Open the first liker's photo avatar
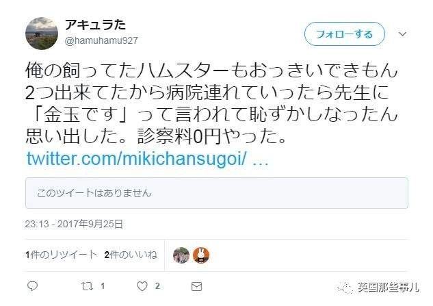Screen dimensions: 433x306 (182, 255)
